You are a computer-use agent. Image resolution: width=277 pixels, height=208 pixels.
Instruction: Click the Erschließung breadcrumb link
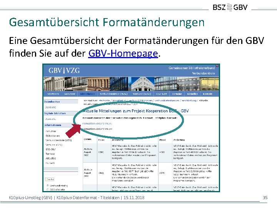189,101
